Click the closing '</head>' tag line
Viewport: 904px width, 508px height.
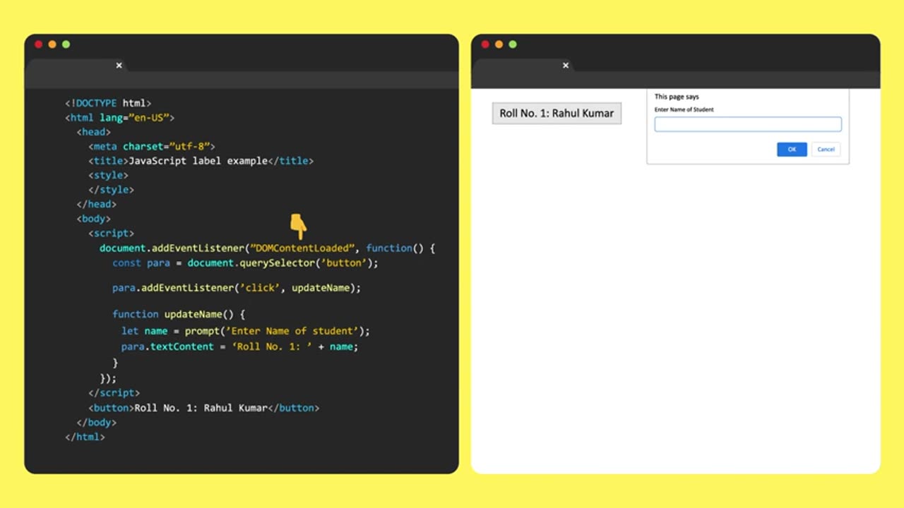click(97, 205)
